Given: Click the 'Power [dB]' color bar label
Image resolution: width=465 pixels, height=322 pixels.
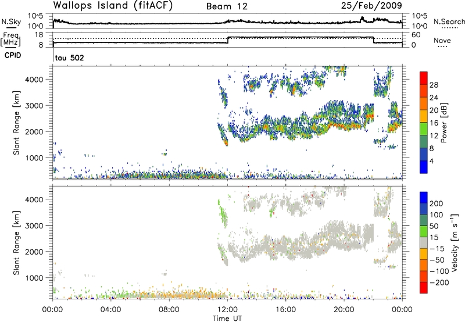Looking at the screenshot, I should (444, 123).
